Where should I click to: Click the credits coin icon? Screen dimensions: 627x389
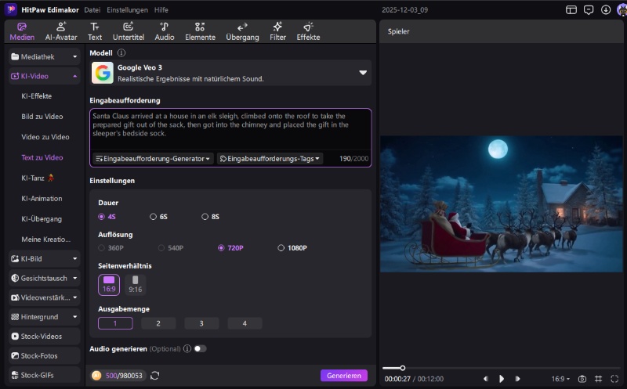click(x=96, y=376)
